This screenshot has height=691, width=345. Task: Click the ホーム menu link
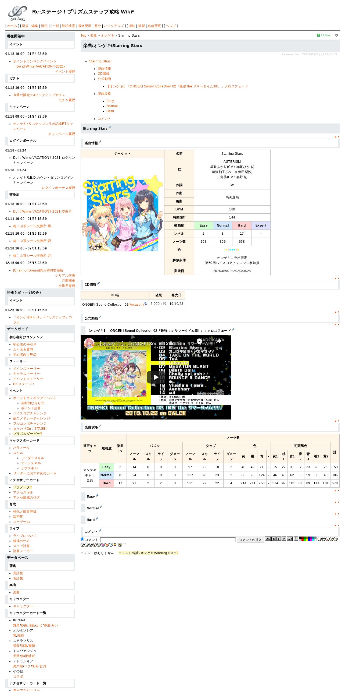click(12, 26)
